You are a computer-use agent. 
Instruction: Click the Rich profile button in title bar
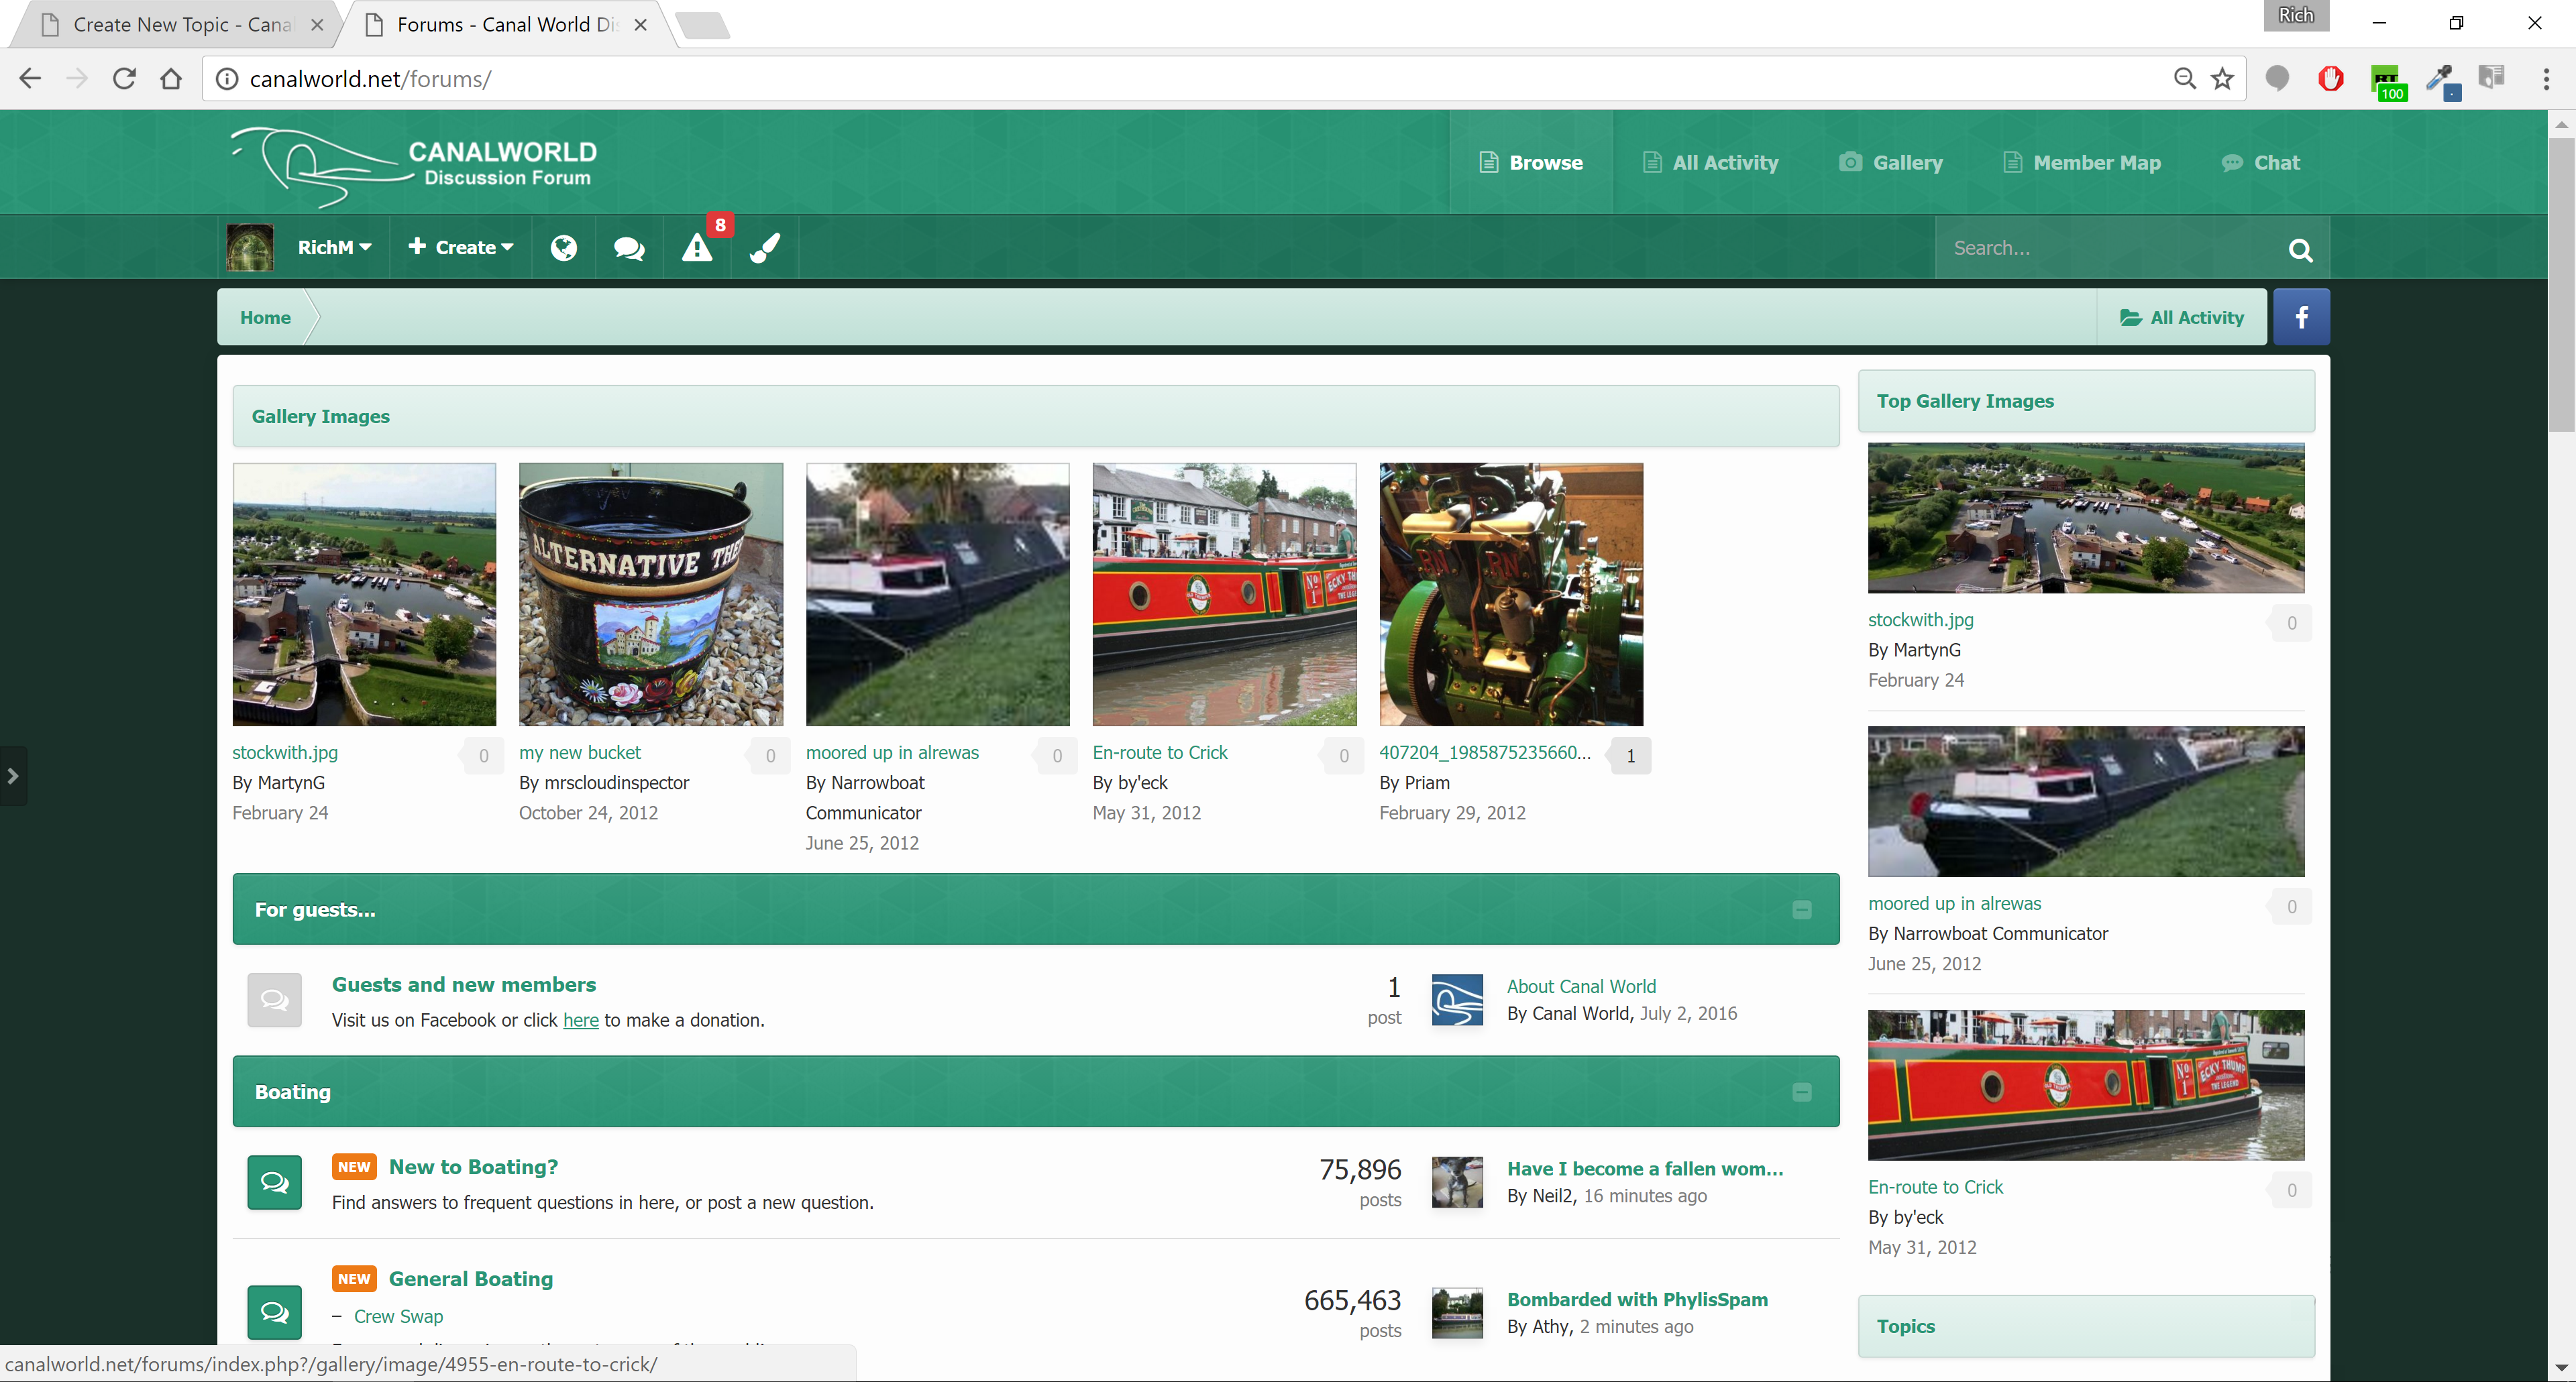click(x=2296, y=15)
